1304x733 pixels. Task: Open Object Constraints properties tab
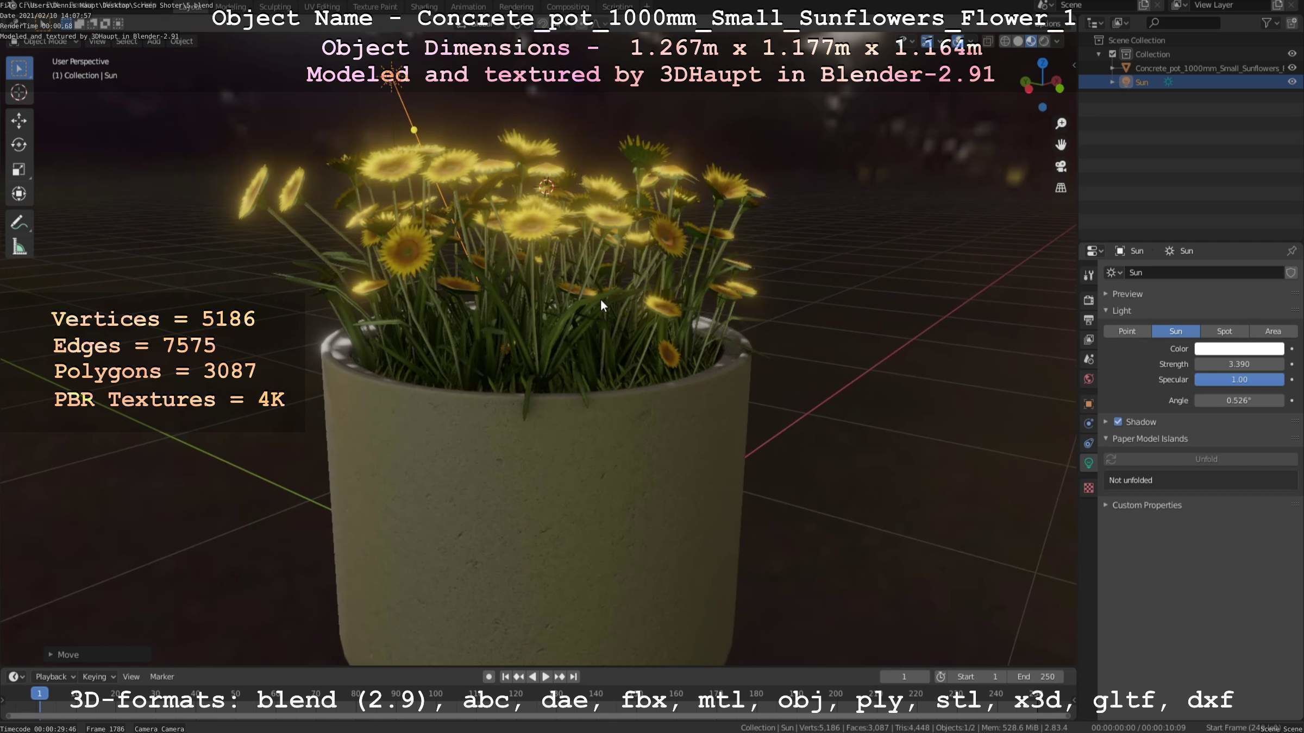(x=1088, y=443)
